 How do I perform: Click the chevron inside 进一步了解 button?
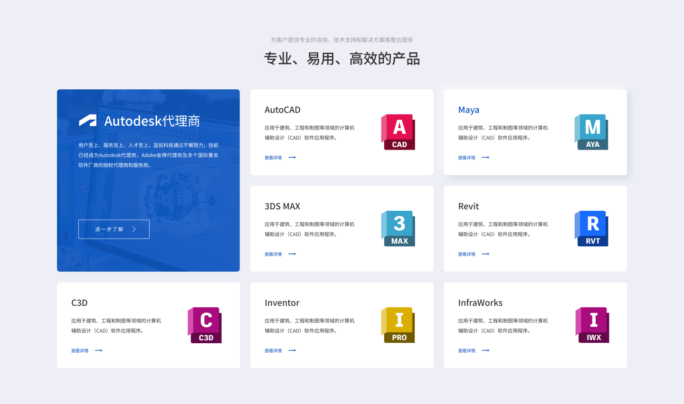coord(134,229)
